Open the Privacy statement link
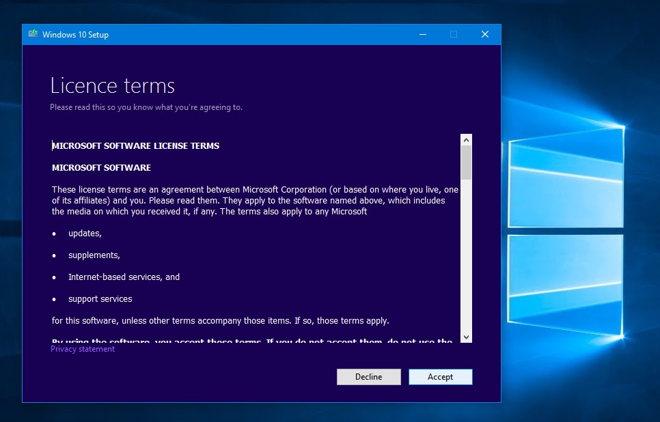Screen dimensions: 660x422 coord(82,349)
